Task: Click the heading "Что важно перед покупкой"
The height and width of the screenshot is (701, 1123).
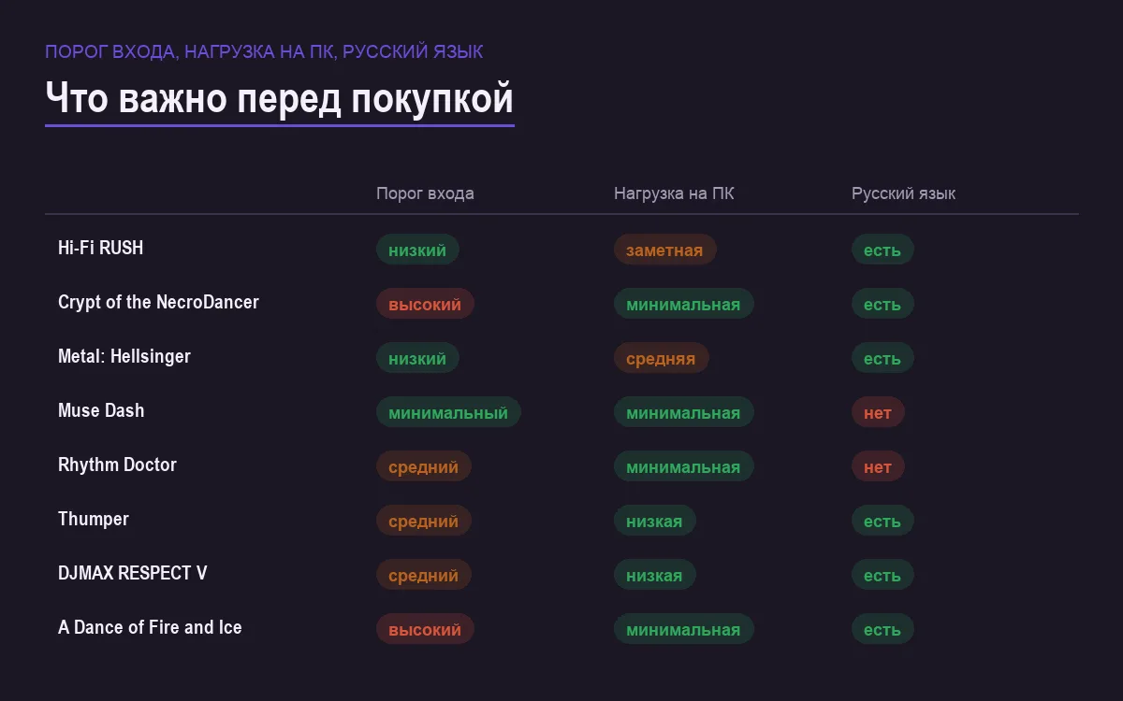Action: coord(279,98)
